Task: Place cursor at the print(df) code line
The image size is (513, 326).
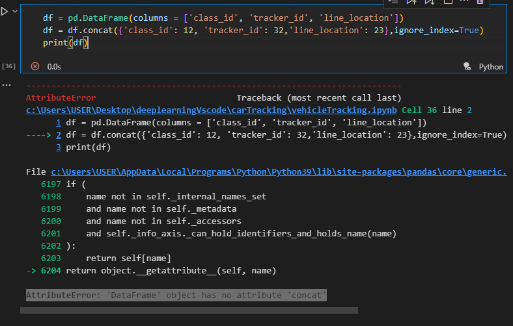Action: point(66,43)
